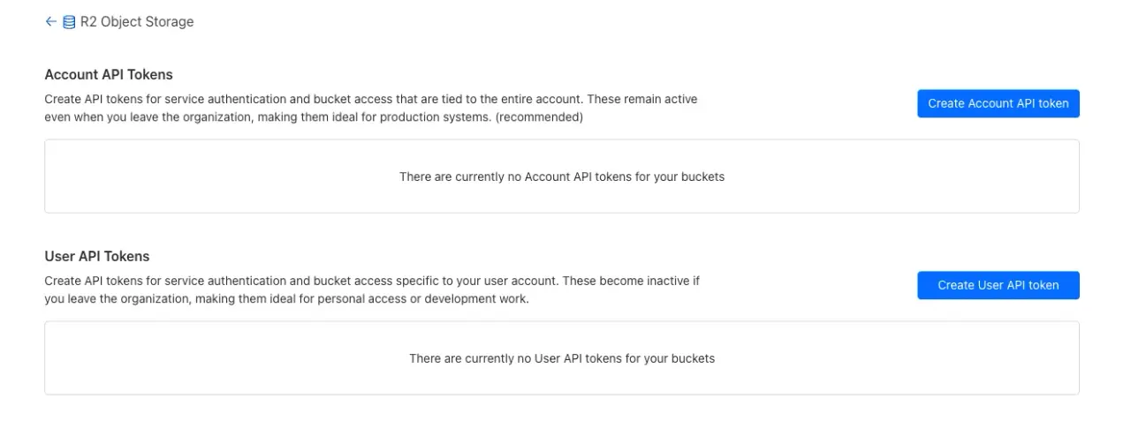Select the User API Tokens heading
The width and height of the screenshot is (1131, 436).
(x=97, y=257)
